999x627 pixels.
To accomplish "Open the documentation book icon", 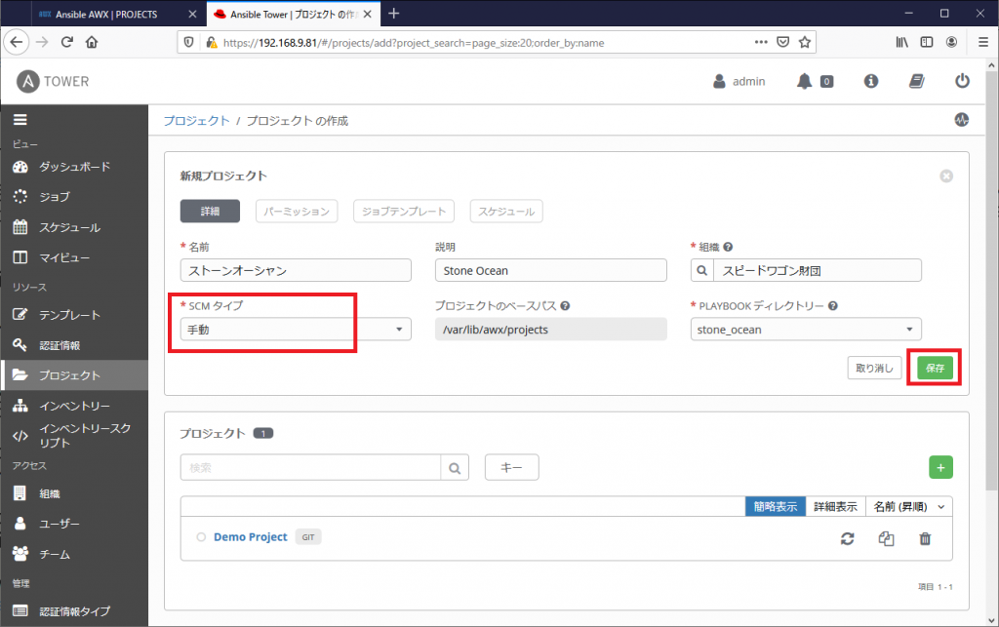I will tap(916, 81).
